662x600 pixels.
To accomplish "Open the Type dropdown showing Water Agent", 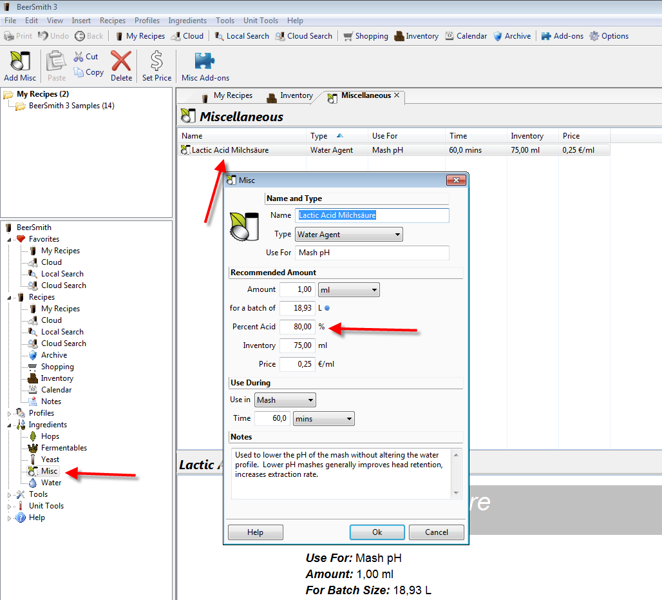I will (348, 235).
